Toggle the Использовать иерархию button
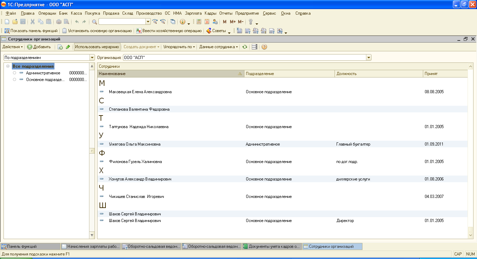 [97, 47]
